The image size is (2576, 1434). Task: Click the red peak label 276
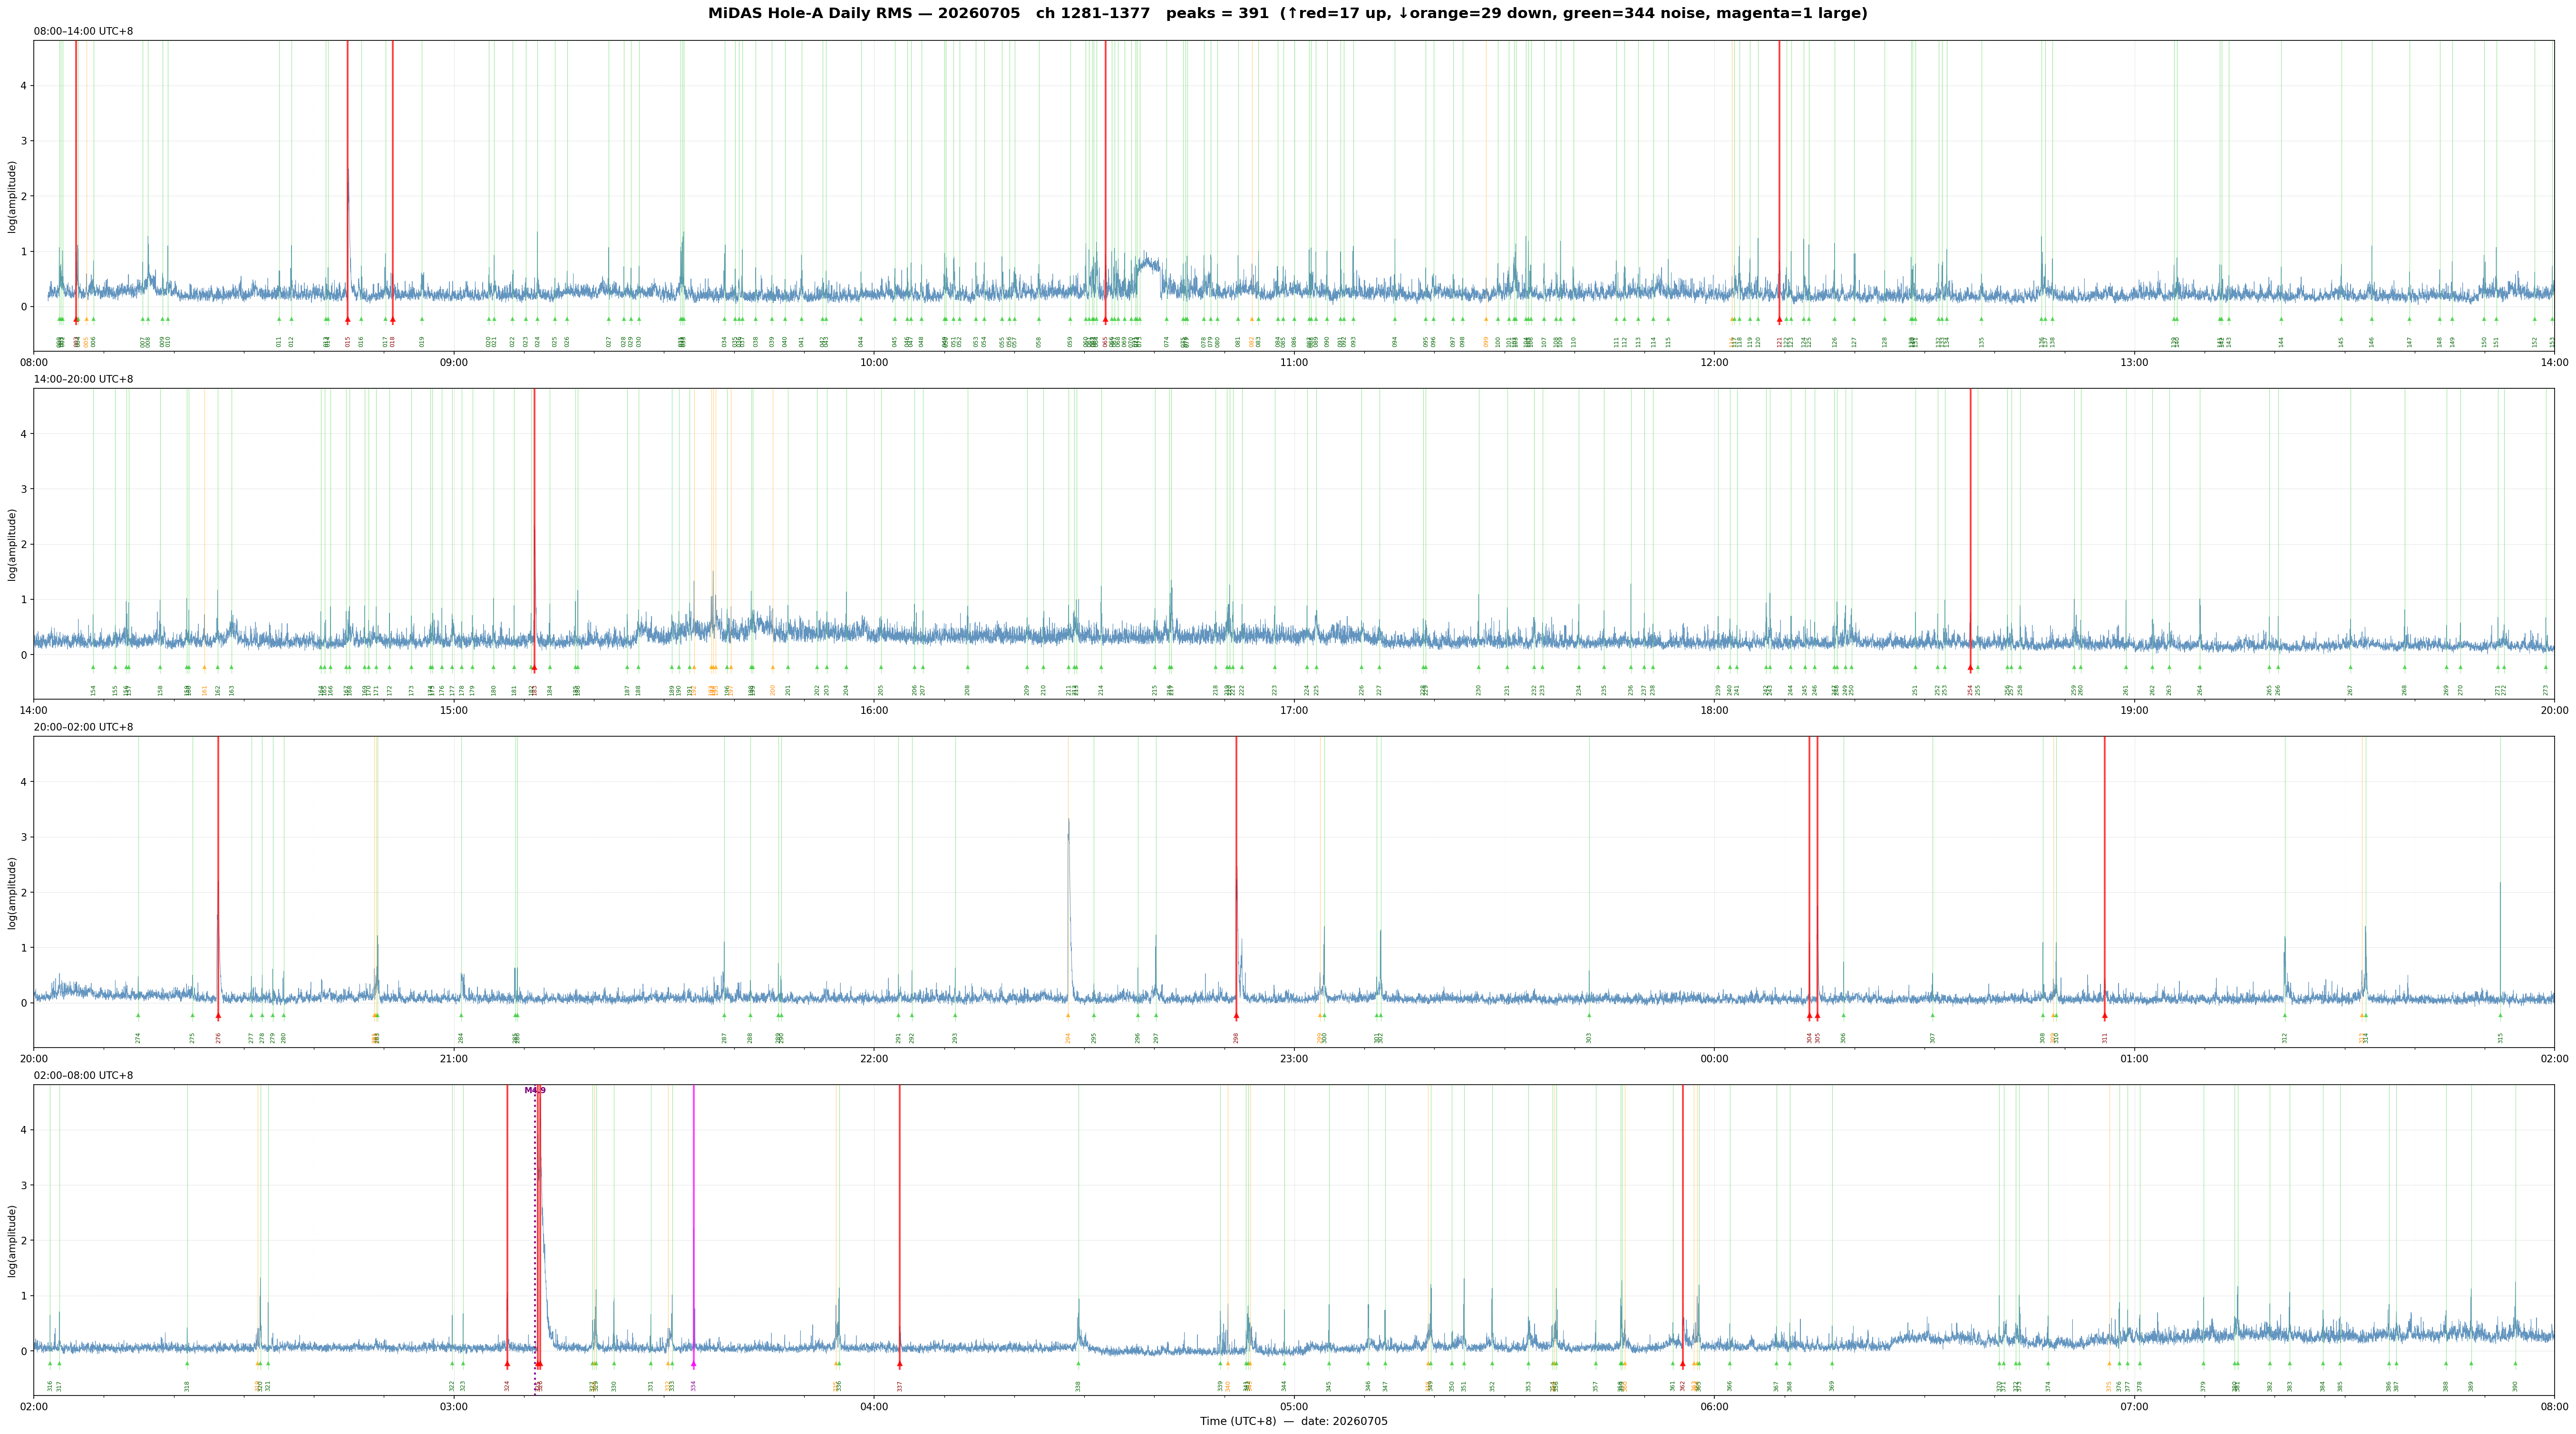pyautogui.click(x=218, y=1038)
